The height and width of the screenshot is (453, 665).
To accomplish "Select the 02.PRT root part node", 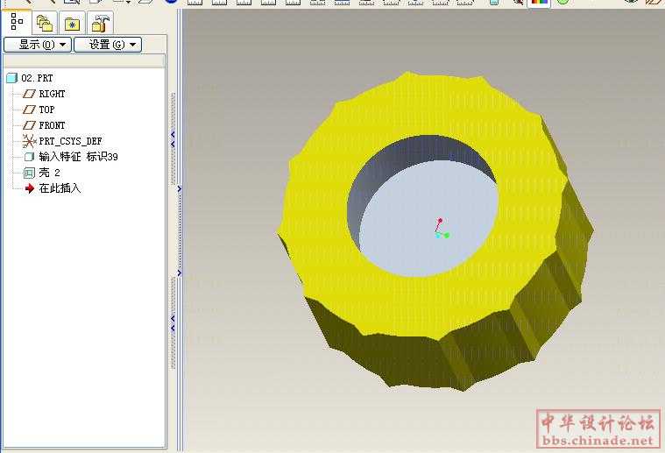I will 36,78.
